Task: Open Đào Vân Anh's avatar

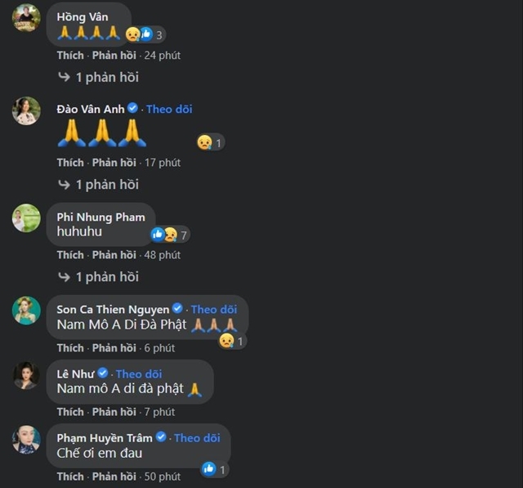Action: [26, 110]
